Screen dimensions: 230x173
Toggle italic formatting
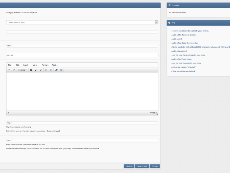point(36,70)
